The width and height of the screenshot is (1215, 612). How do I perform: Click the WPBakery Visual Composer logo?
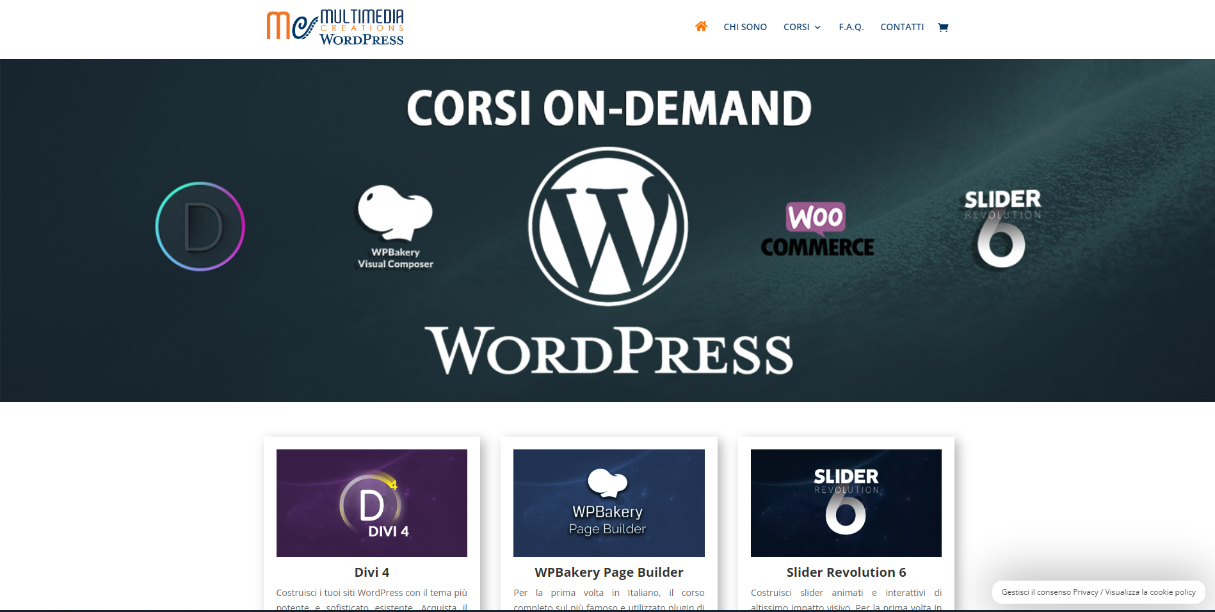(x=395, y=227)
